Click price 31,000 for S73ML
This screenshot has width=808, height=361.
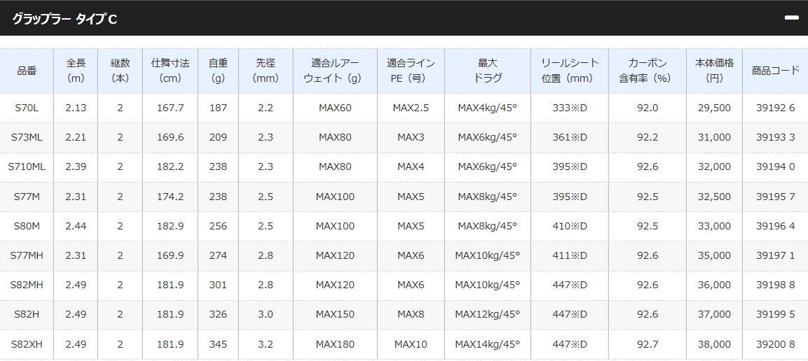(x=714, y=137)
